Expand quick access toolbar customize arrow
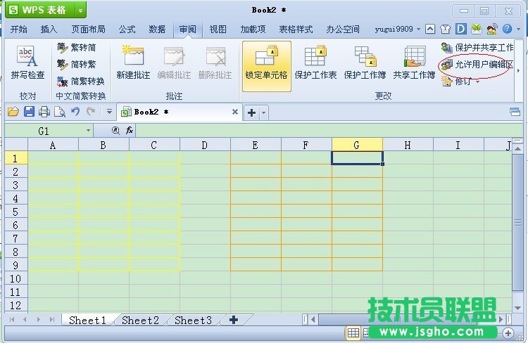Viewport: 528px width, 343px height. [x=109, y=112]
